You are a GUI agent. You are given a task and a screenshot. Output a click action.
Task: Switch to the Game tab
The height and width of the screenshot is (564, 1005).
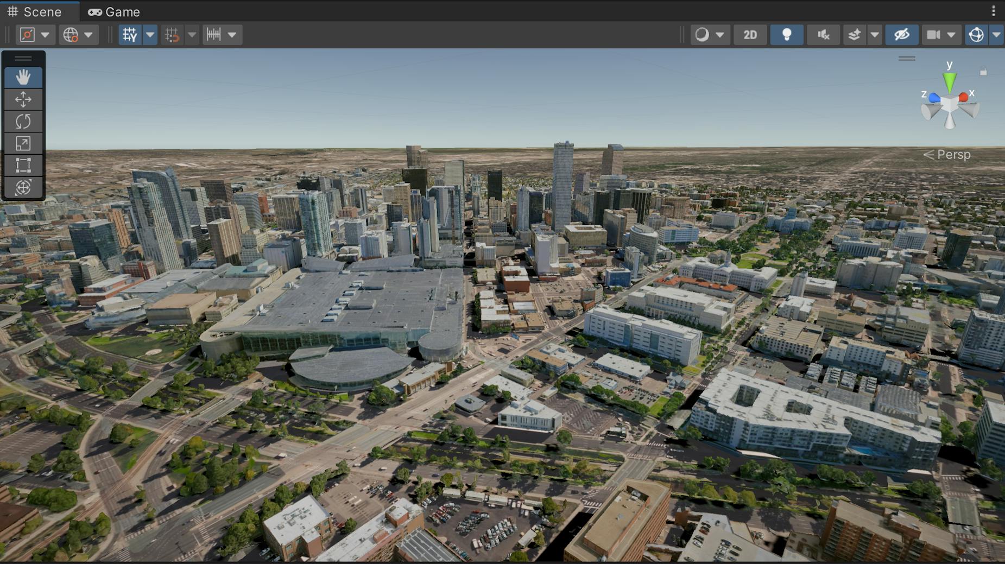click(114, 11)
